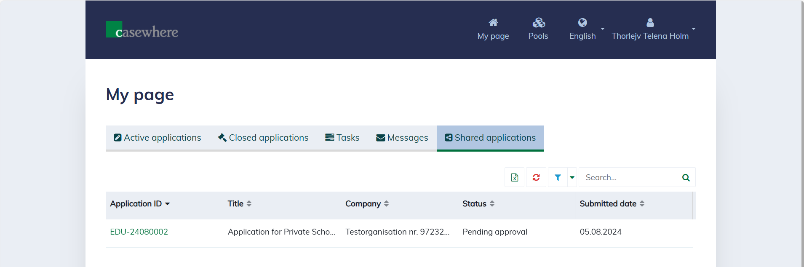Viewport: 804px width, 267px height.
Task: Open My page home icon
Action: tap(493, 23)
